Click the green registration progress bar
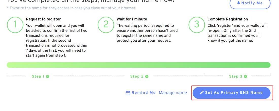 [138, 65]
